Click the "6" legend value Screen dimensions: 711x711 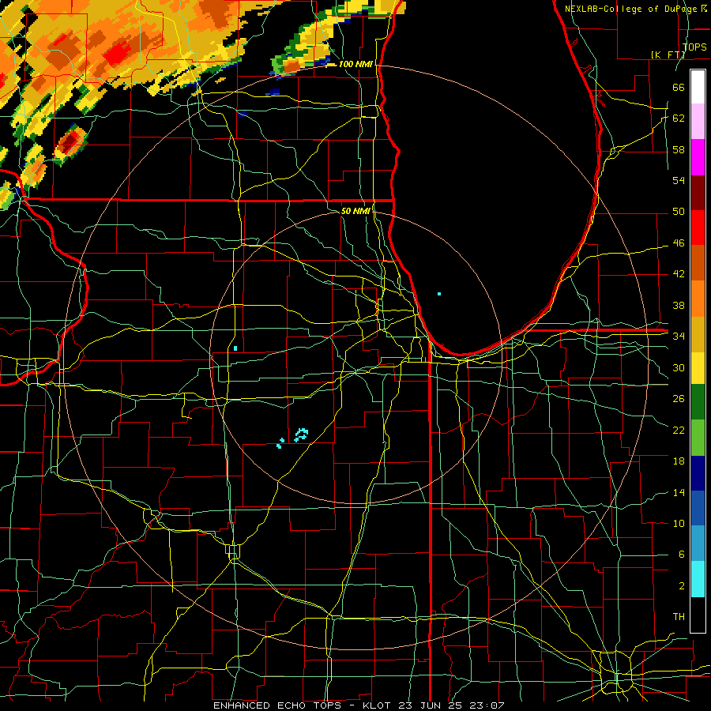coord(681,555)
